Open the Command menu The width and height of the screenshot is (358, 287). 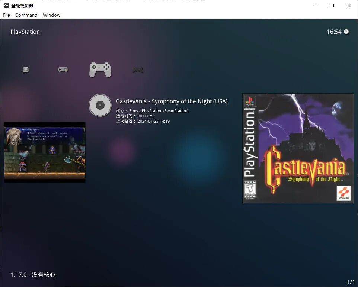26,15
